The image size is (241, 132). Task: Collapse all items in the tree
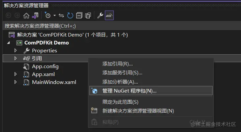point(79,15)
